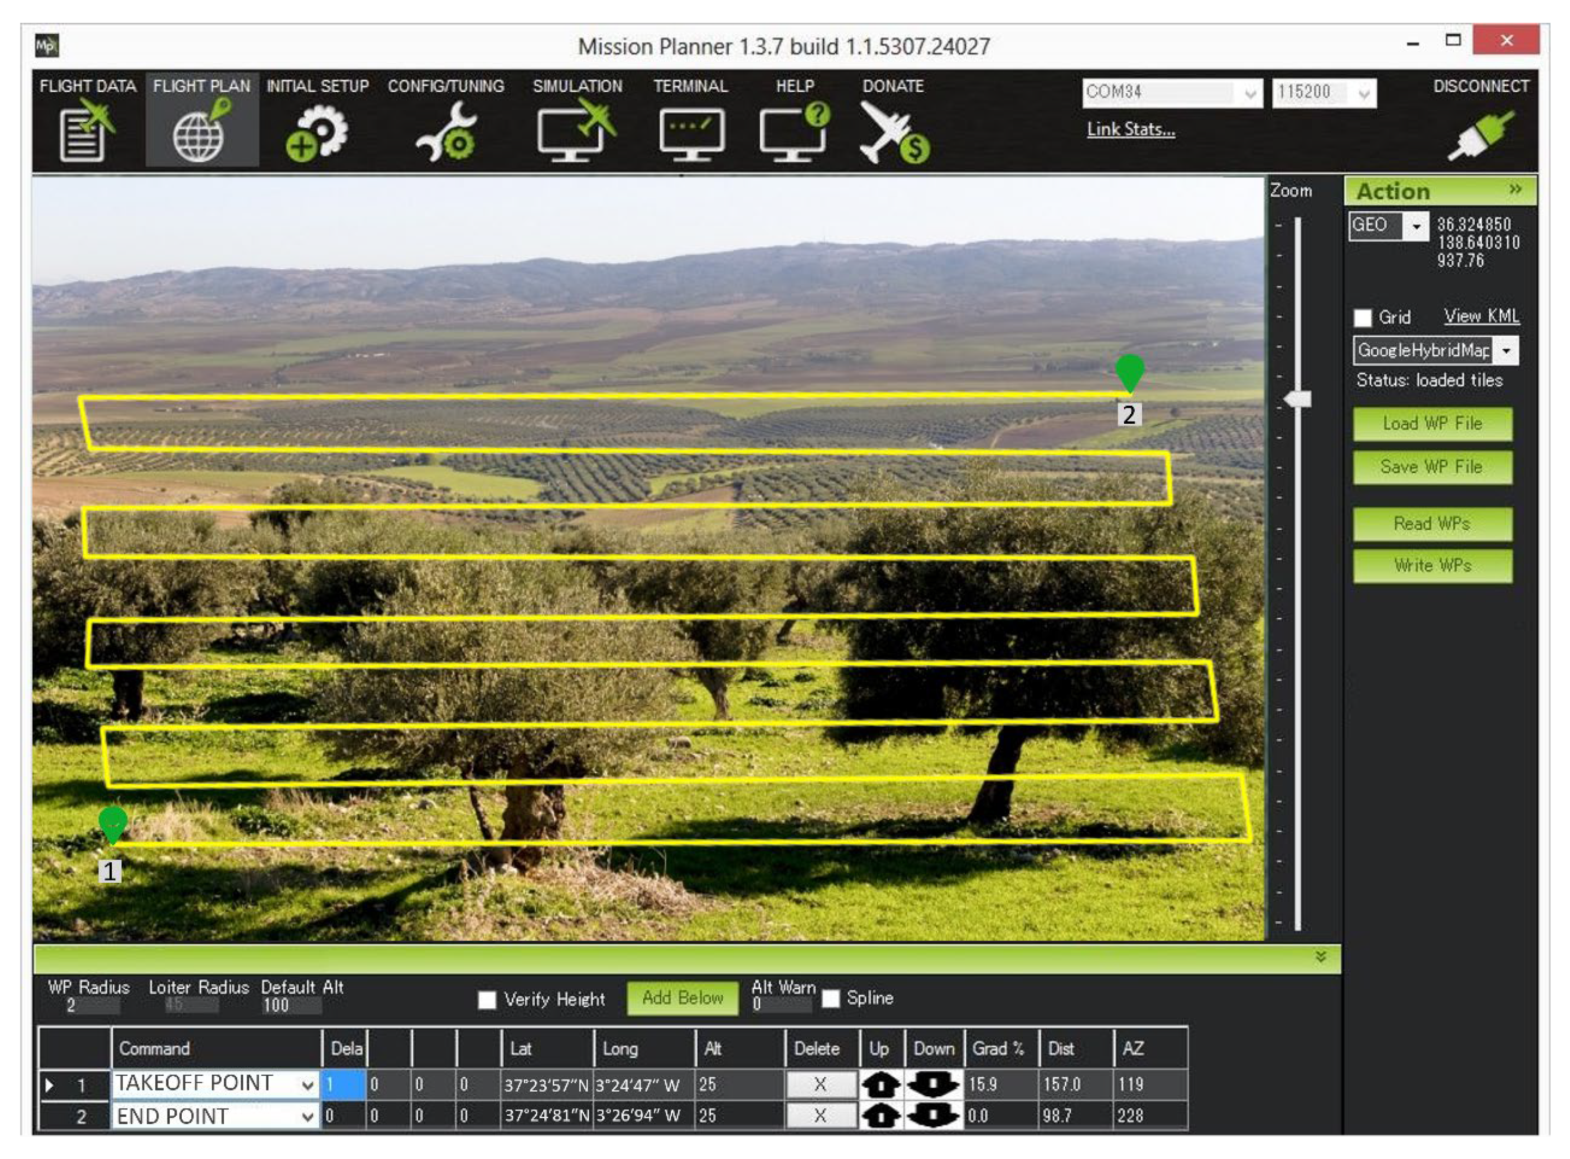Click the Initial Setup gear icon

(x=317, y=132)
